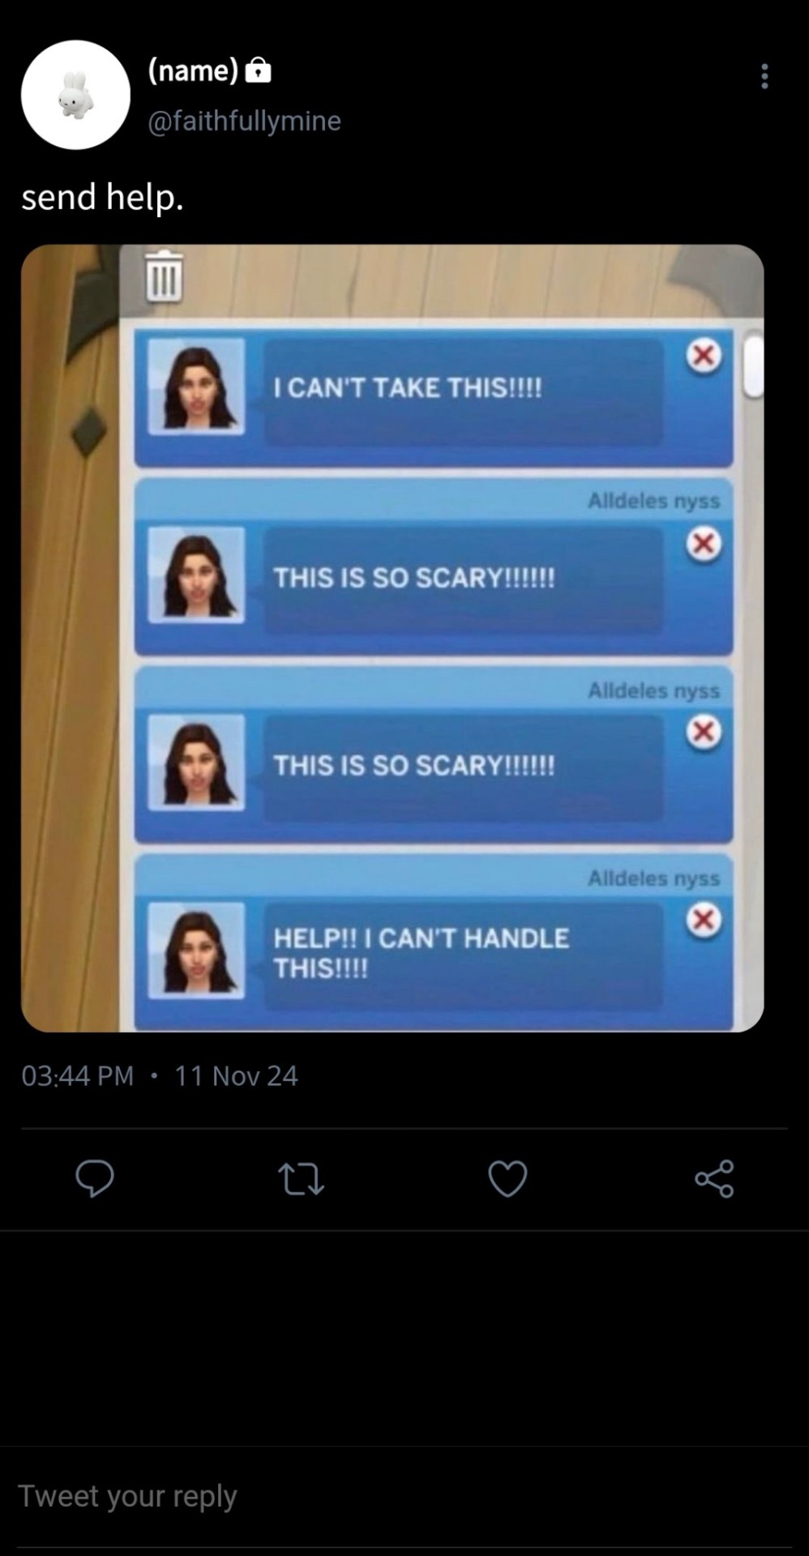This screenshot has width=809, height=1556.
Task: Open the "I CAN'T TAKE THIS!!!!" message bubble
Action: point(463,391)
